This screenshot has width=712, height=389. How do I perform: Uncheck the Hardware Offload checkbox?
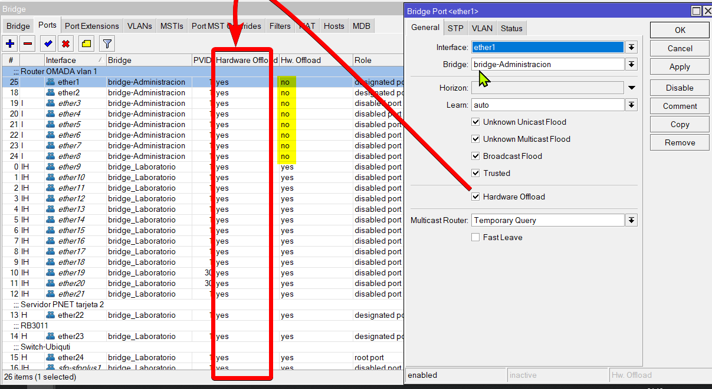(475, 197)
